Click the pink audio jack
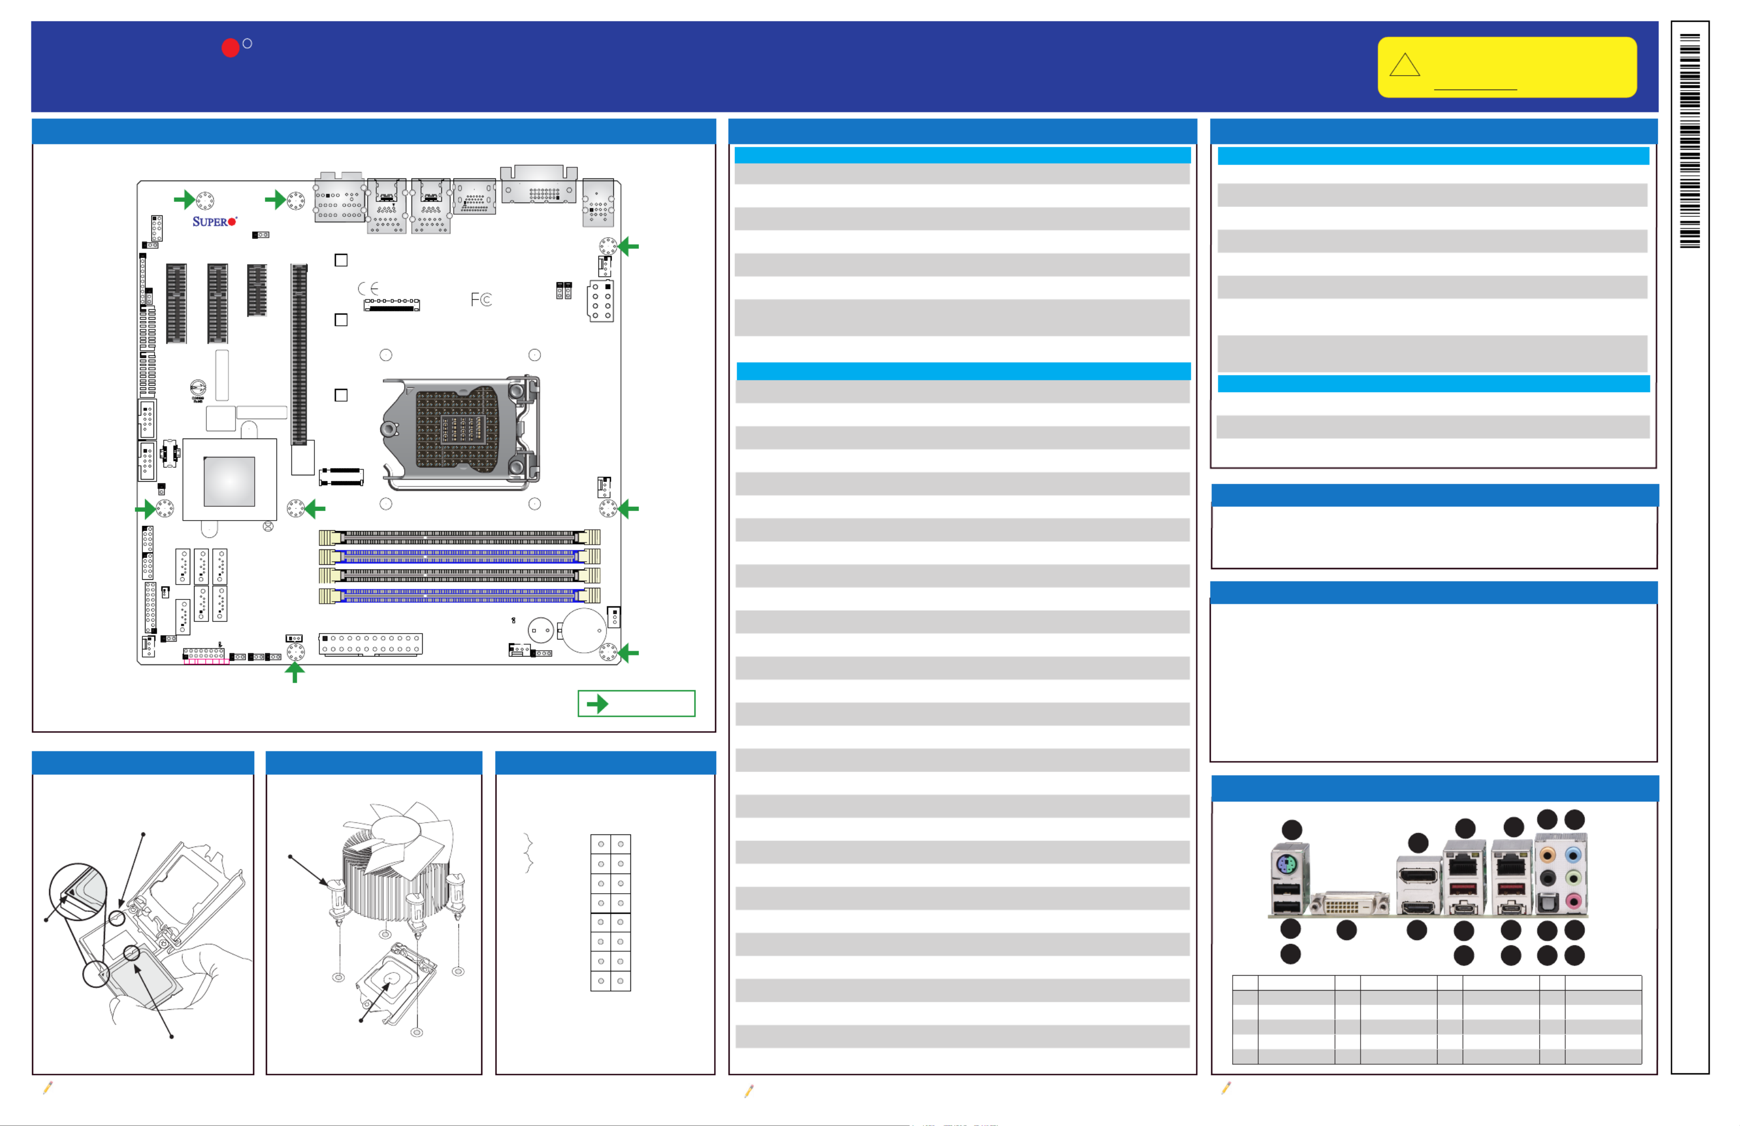1740x1126 pixels. pyautogui.click(x=1574, y=902)
